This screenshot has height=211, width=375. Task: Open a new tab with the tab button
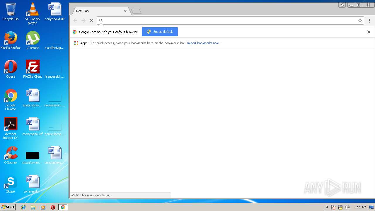click(x=136, y=11)
